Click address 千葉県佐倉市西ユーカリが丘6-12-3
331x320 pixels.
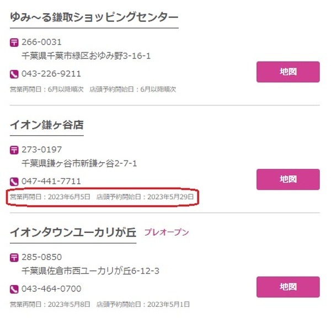(90, 271)
